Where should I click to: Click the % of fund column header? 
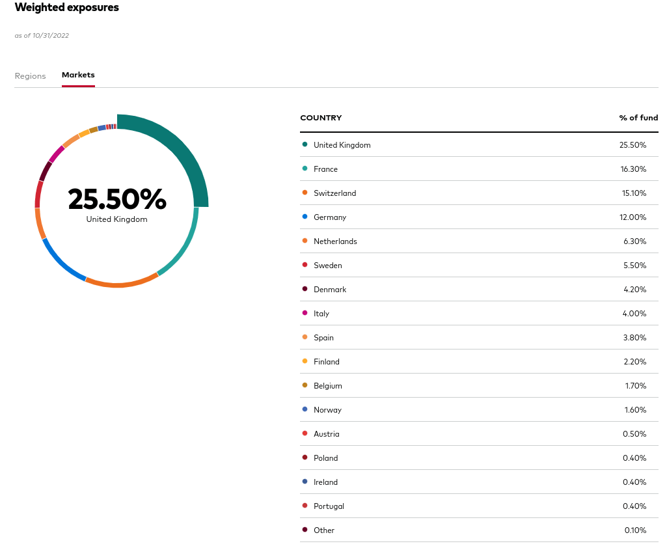click(638, 118)
